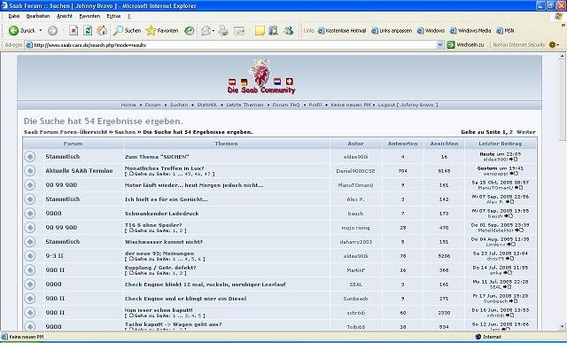
Task: Open Forum FAQ navigation link
Action: click(x=286, y=105)
